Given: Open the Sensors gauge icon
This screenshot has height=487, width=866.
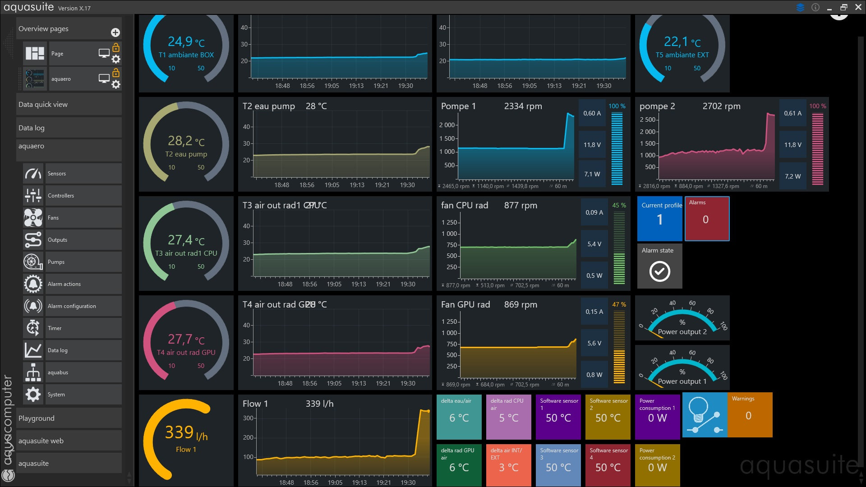Looking at the screenshot, I should point(33,174).
